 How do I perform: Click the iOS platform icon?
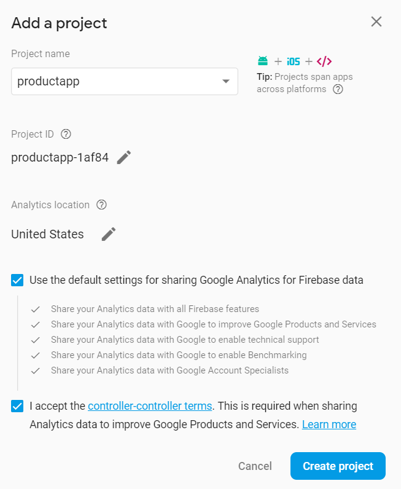pyautogui.click(x=293, y=61)
